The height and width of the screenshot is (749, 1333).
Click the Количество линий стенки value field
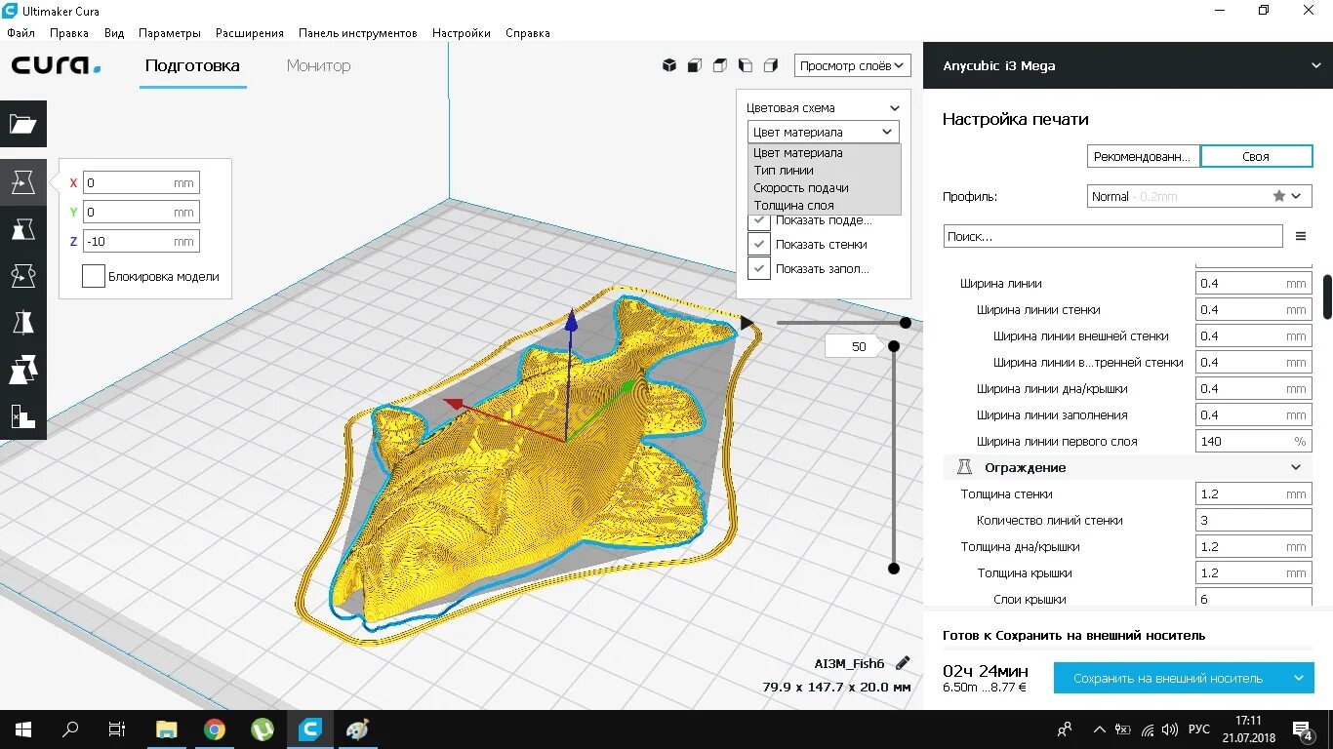[1253, 520]
